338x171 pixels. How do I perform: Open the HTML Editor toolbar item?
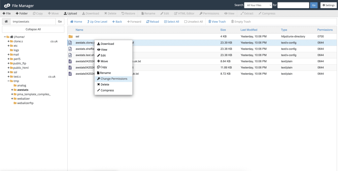184,13
